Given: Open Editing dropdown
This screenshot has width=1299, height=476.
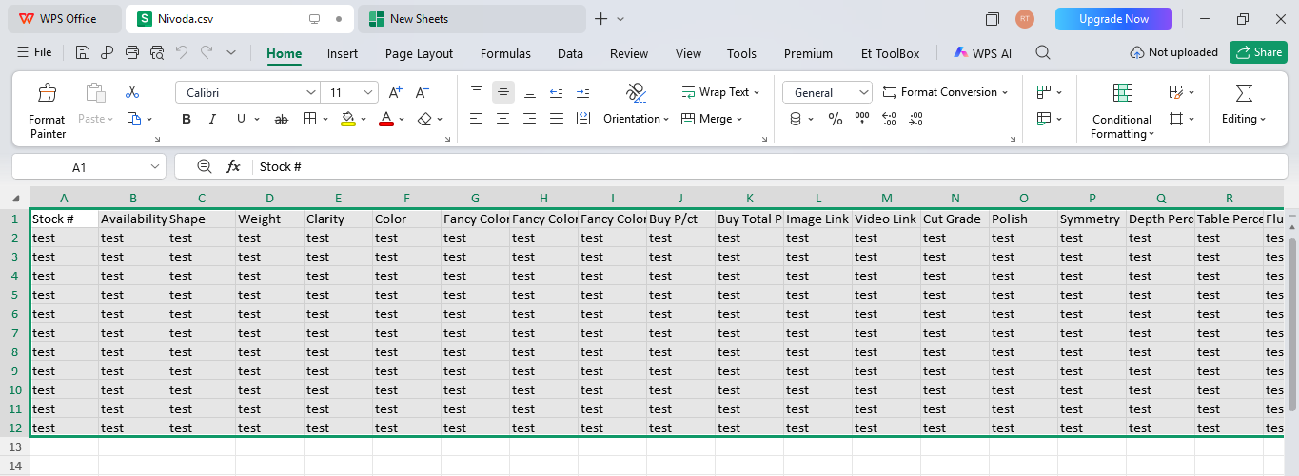Looking at the screenshot, I should pos(1244,119).
